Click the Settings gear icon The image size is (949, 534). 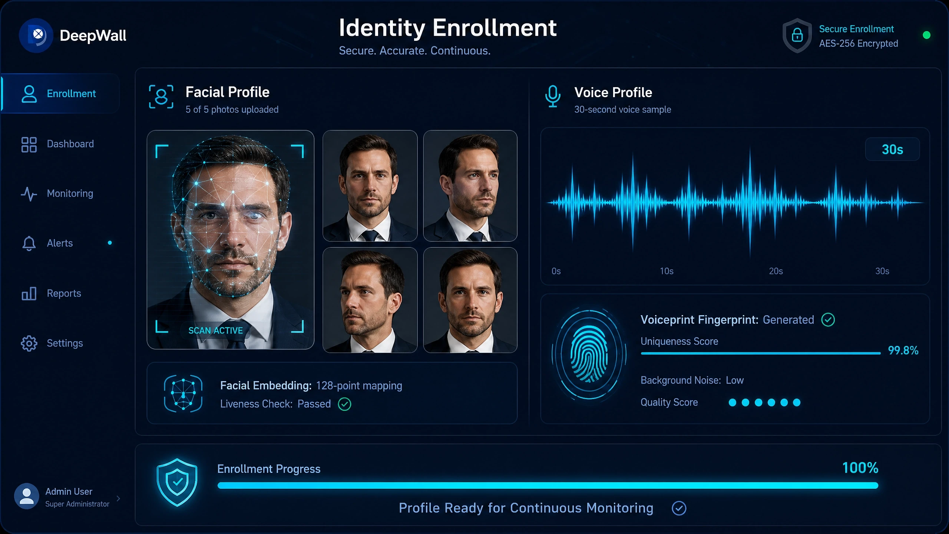click(x=29, y=343)
